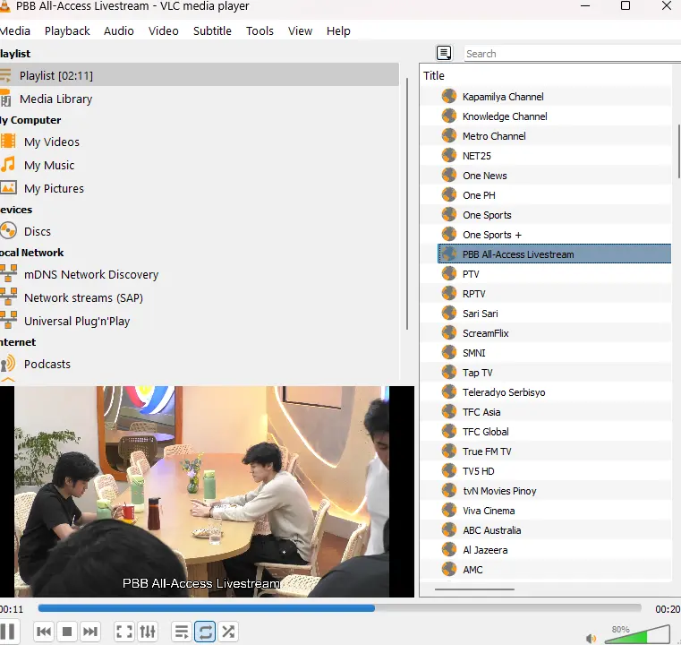
Task: Select TFC Global in playlist
Action: point(555,431)
